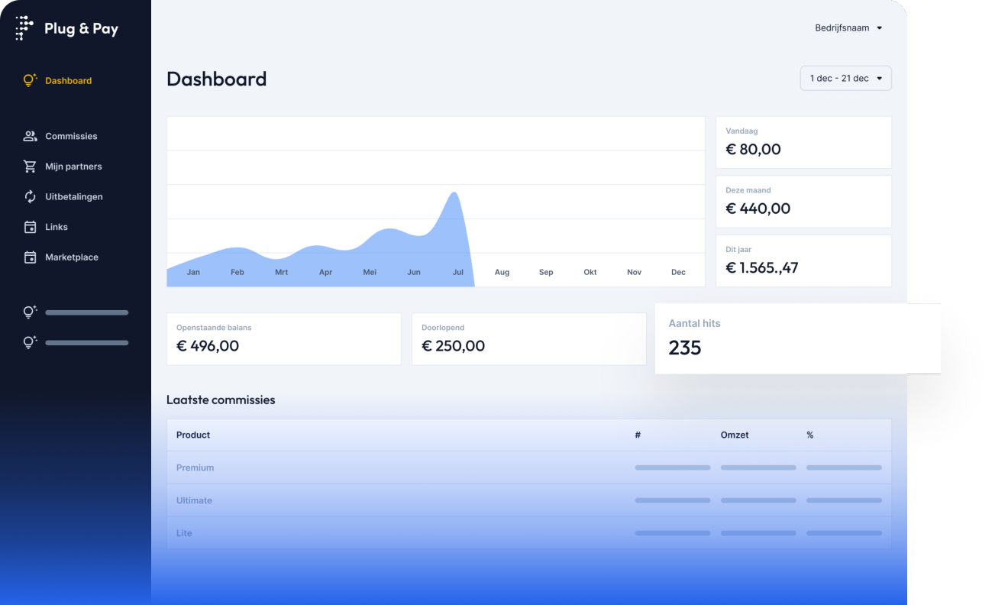Click the first placeholder lightbulb icon below Marketplace

pyautogui.click(x=30, y=312)
